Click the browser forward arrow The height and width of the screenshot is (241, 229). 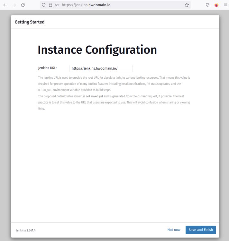14,5
